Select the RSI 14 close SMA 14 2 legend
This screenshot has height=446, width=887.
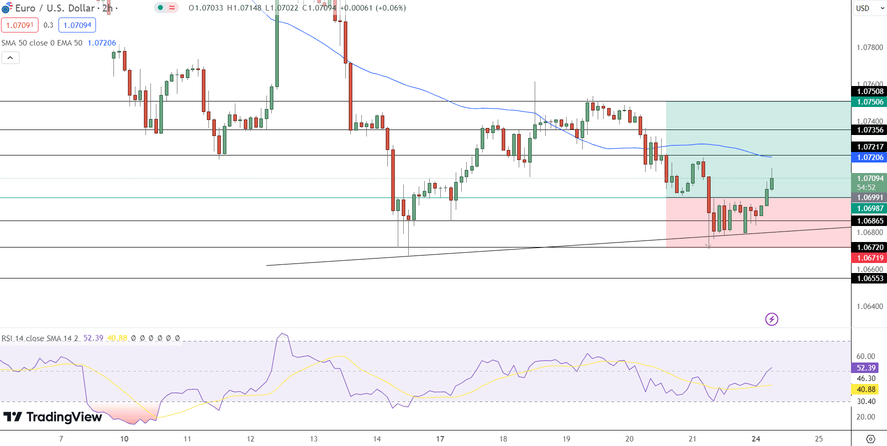(40, 338)
